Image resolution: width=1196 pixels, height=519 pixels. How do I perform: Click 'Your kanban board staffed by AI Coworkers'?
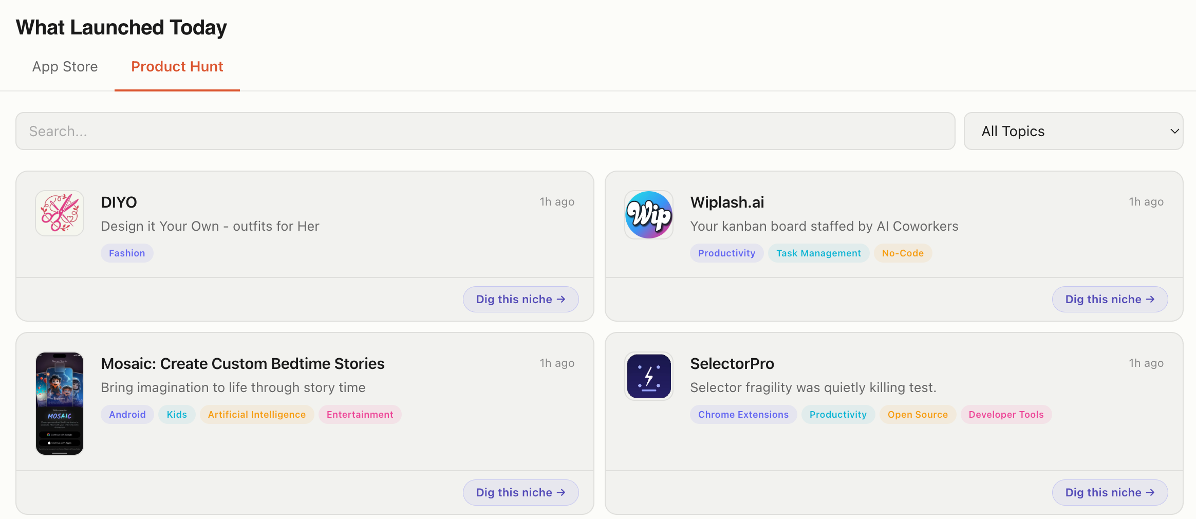click(x=824, y=227)
